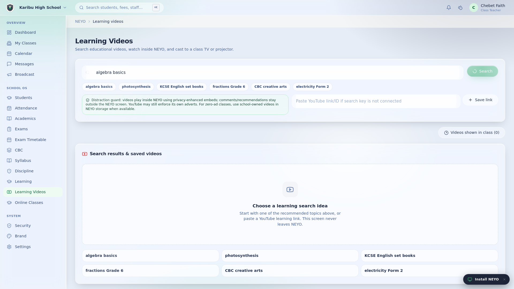This screenshot has width=514, height=289.
Task: Click the Karibu High School shield logo
Action: click(10, 7)
